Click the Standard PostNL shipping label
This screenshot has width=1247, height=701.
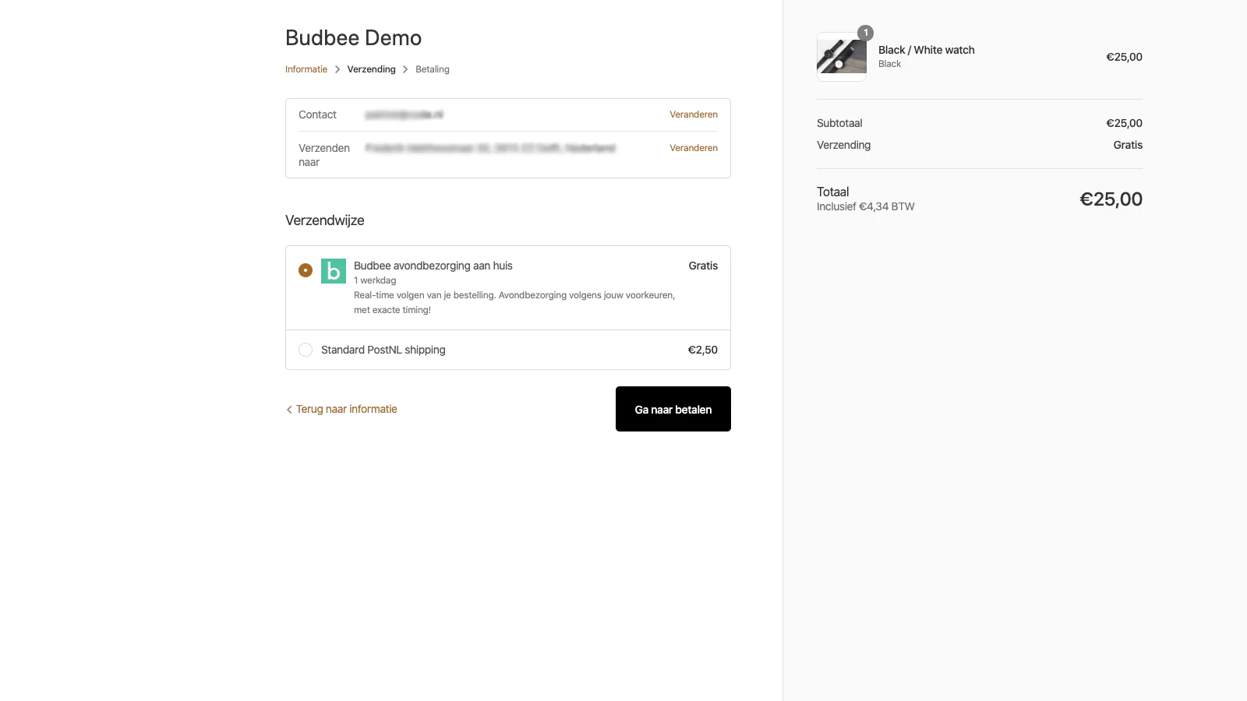click(383, 350)
